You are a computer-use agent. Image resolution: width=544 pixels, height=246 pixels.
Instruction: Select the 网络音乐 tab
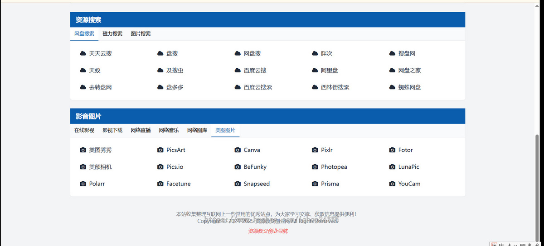(x=169, y=130)
